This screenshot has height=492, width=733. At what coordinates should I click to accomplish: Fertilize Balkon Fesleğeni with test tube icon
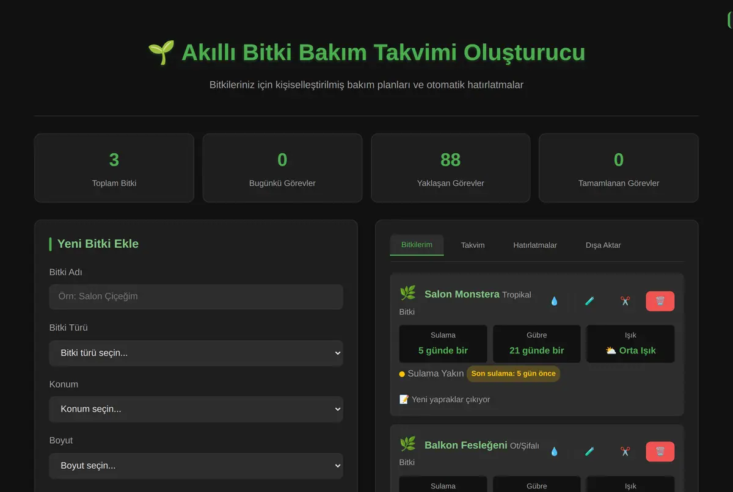pyautogui.click(x=589, y=452)
